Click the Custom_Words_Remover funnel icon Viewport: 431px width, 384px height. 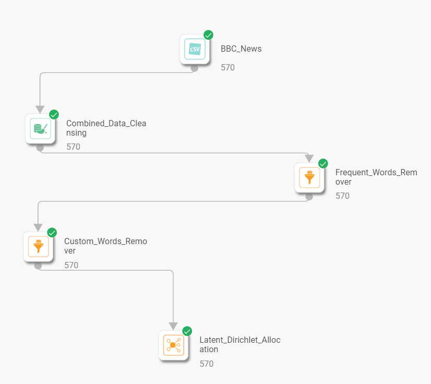pos(39,247)
